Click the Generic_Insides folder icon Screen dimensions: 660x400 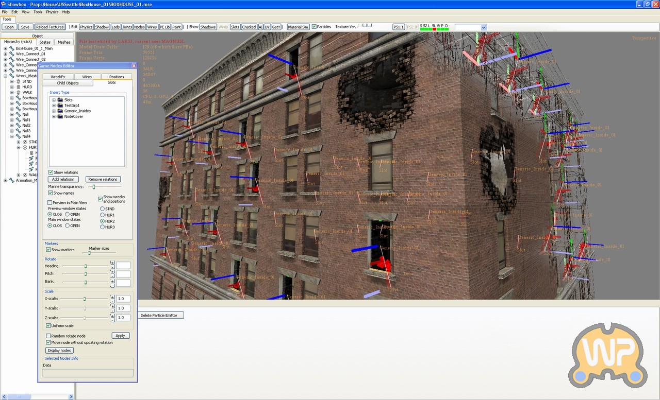[x=60, y=111]
